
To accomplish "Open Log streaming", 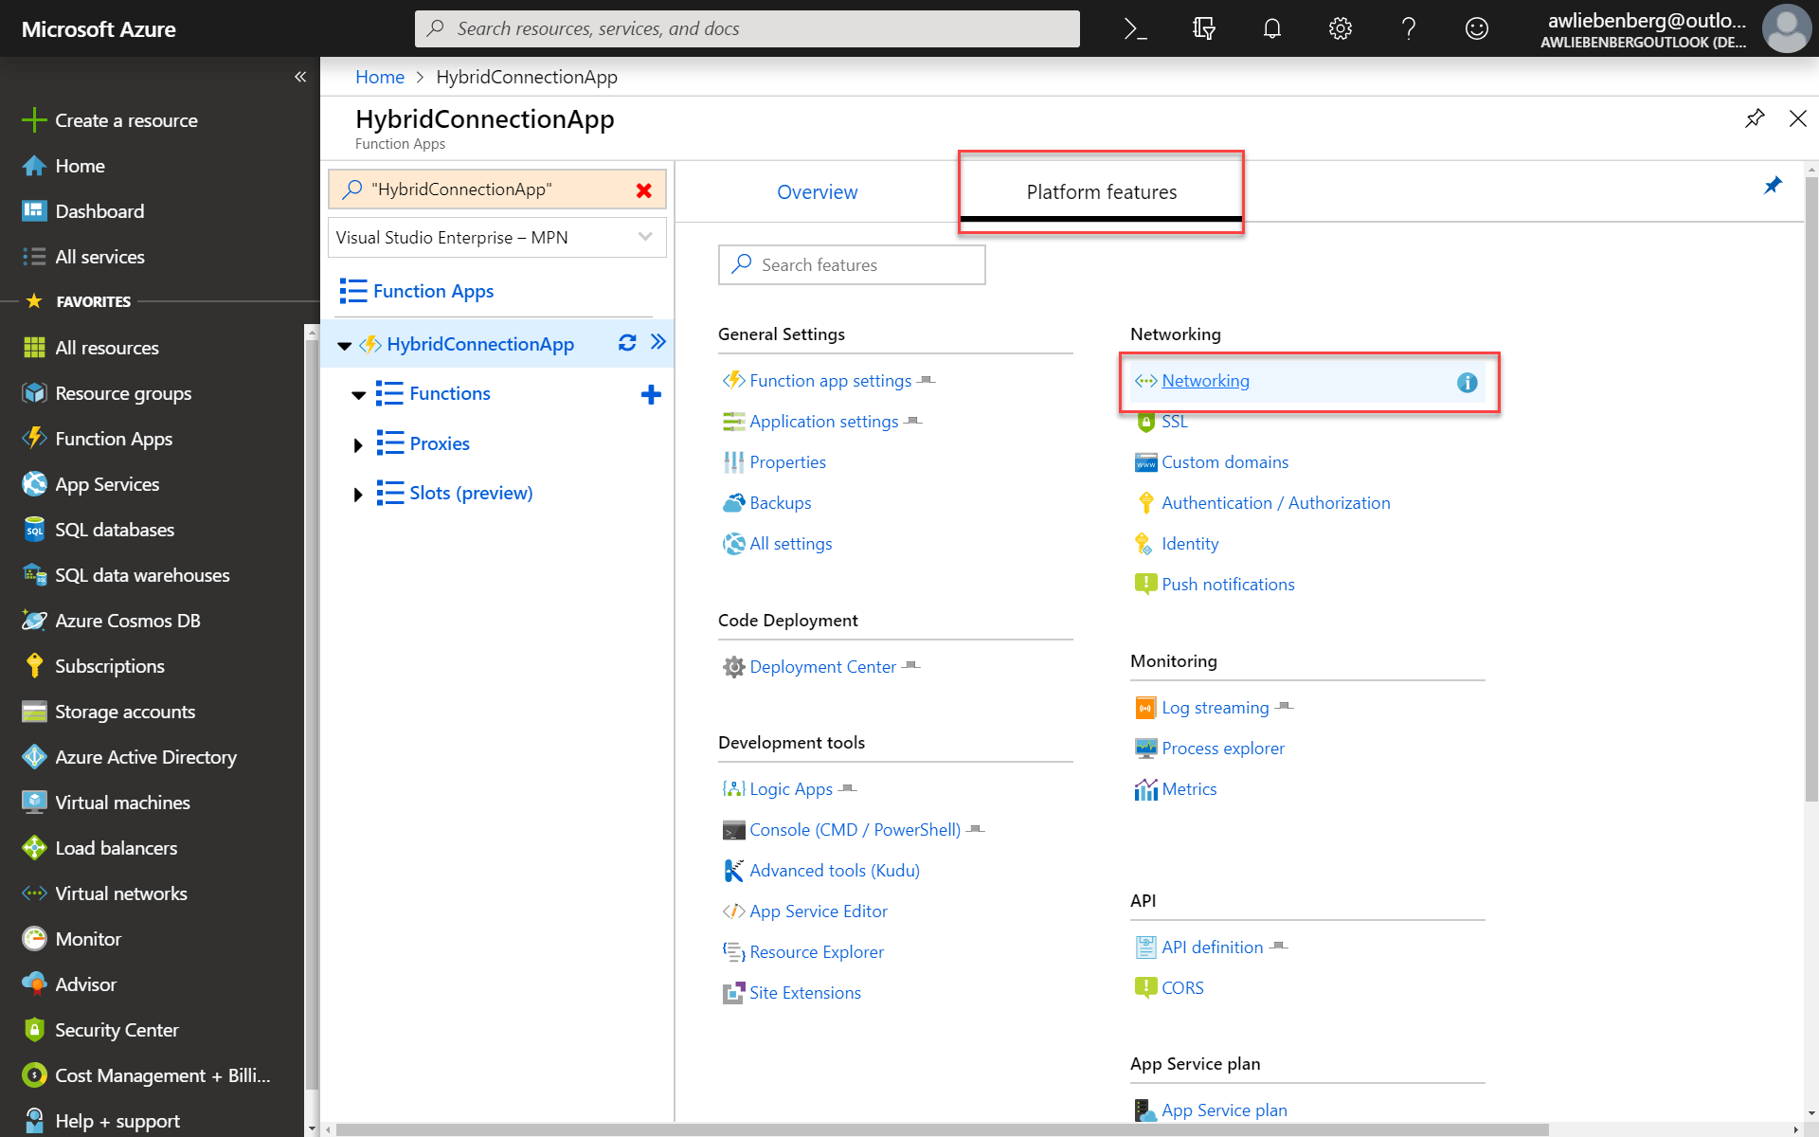I will click(1215, 708).
